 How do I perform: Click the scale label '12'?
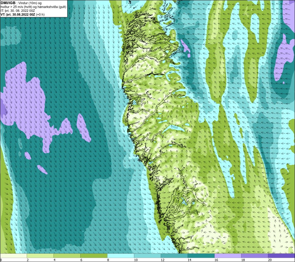163,260
